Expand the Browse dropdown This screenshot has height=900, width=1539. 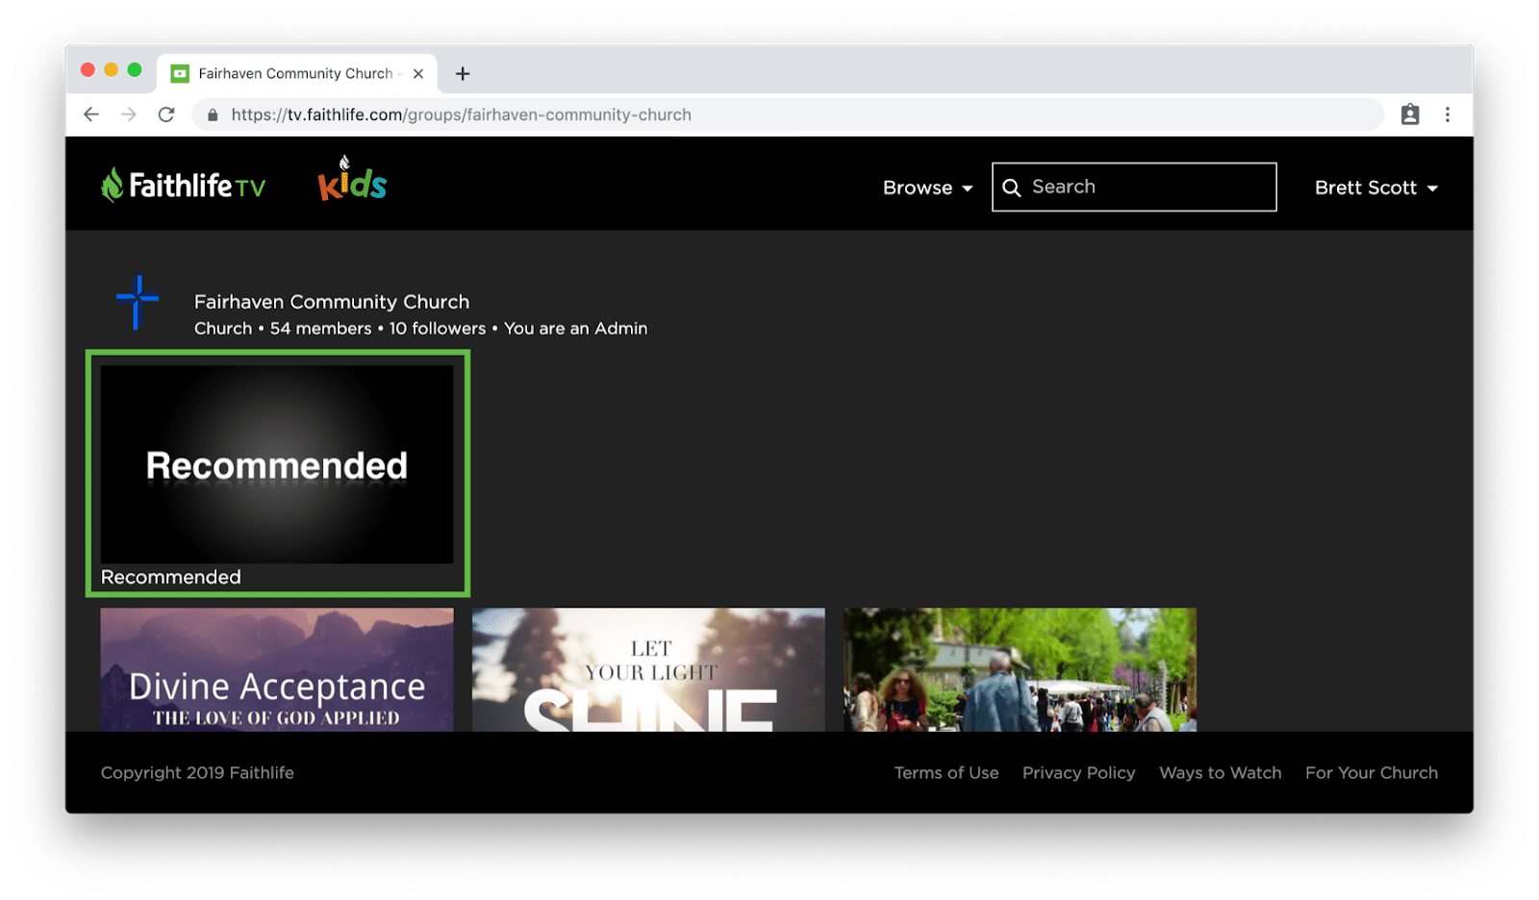(x=927, y=187)
